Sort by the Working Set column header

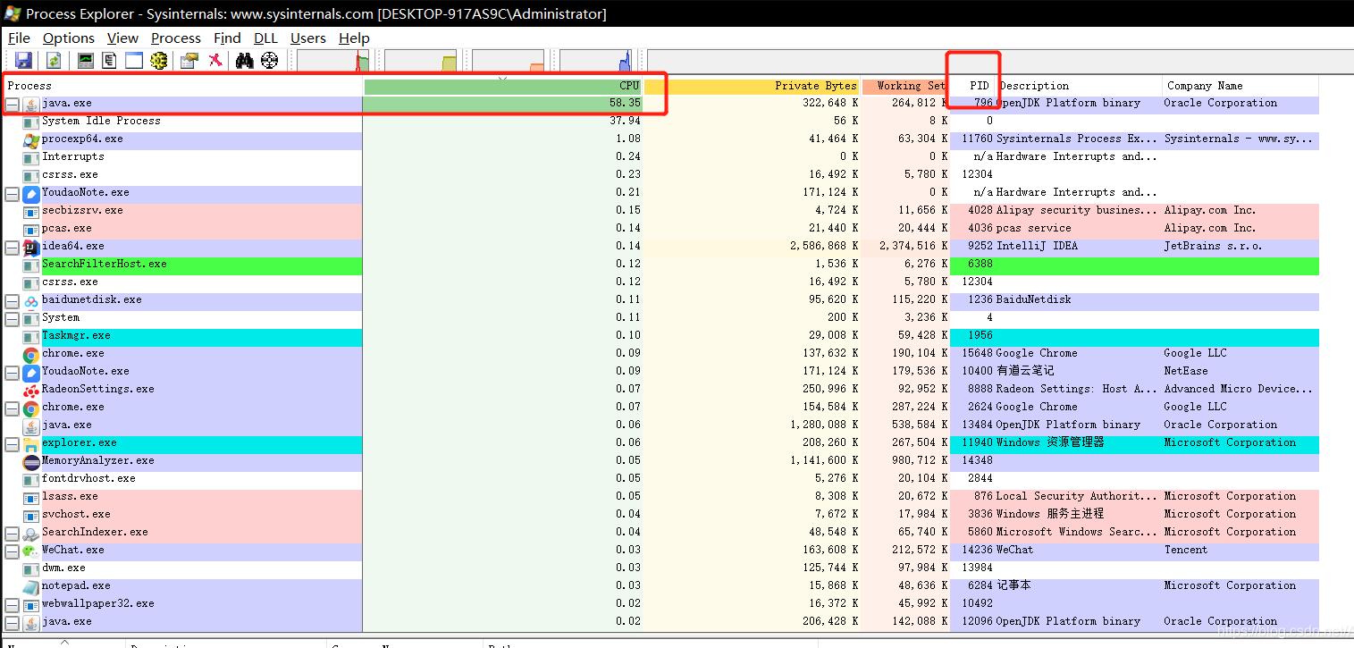[x=904, y=86]
